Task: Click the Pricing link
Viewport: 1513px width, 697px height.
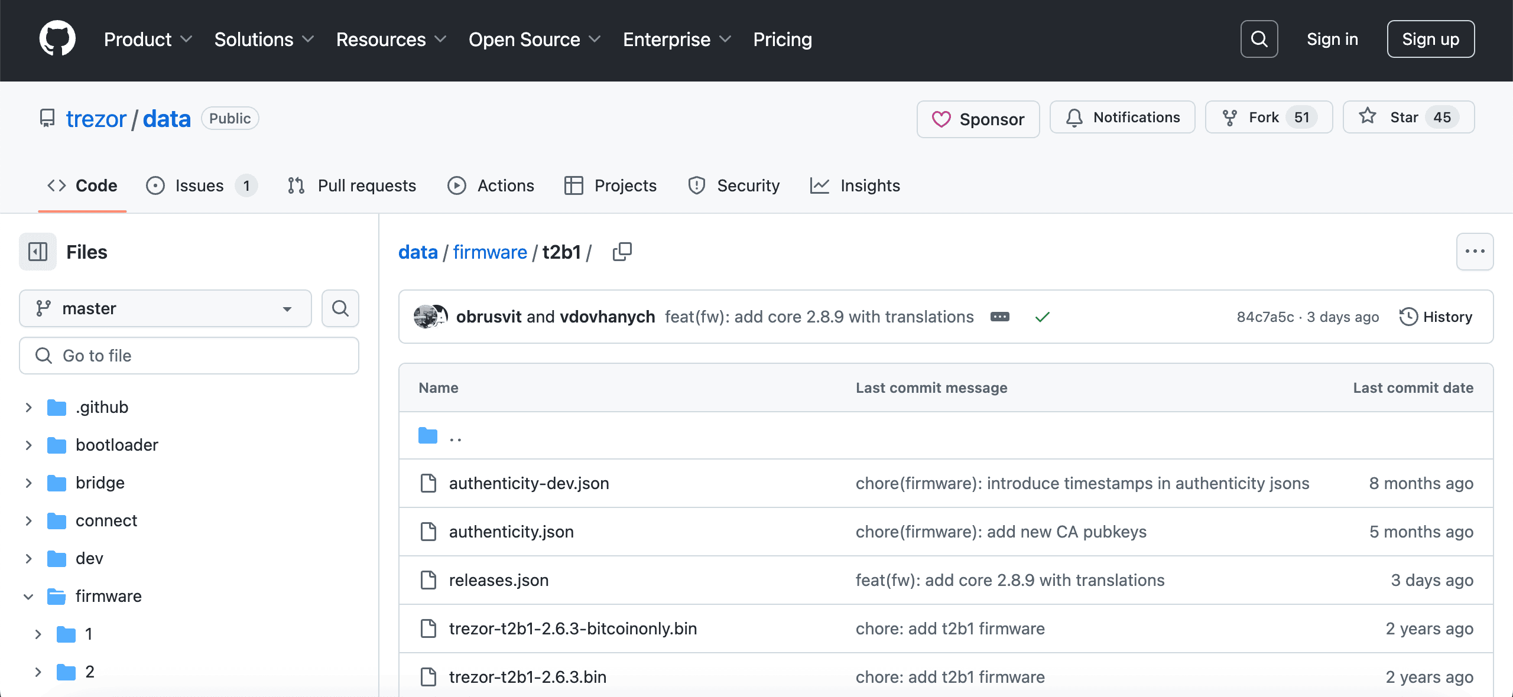Action: [783, 40]
